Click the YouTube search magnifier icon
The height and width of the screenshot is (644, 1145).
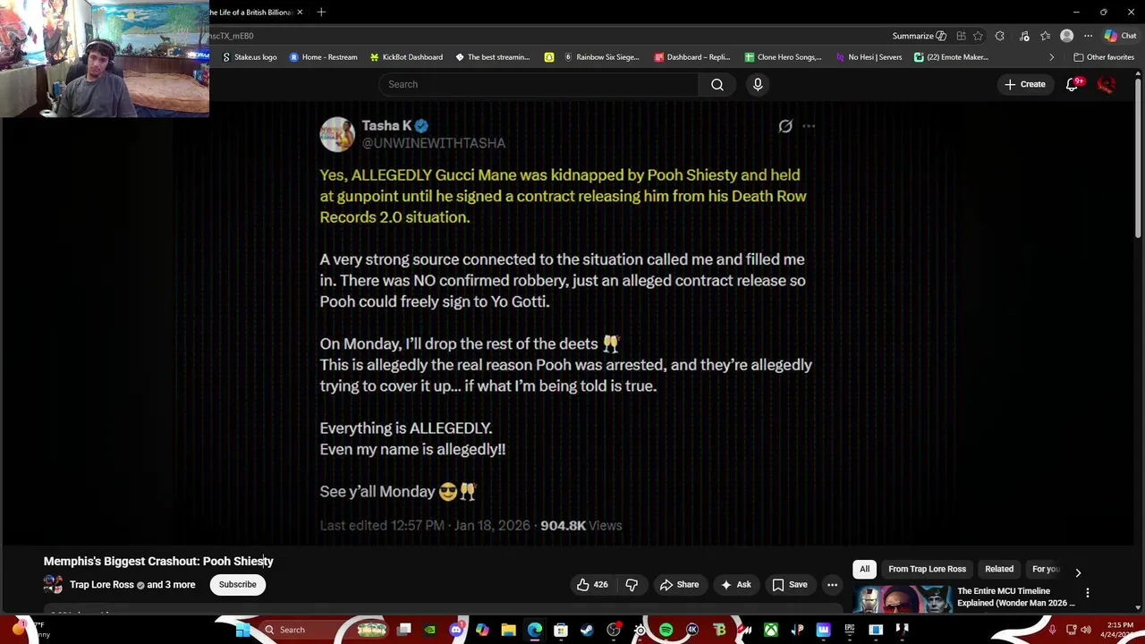[717, 84]
